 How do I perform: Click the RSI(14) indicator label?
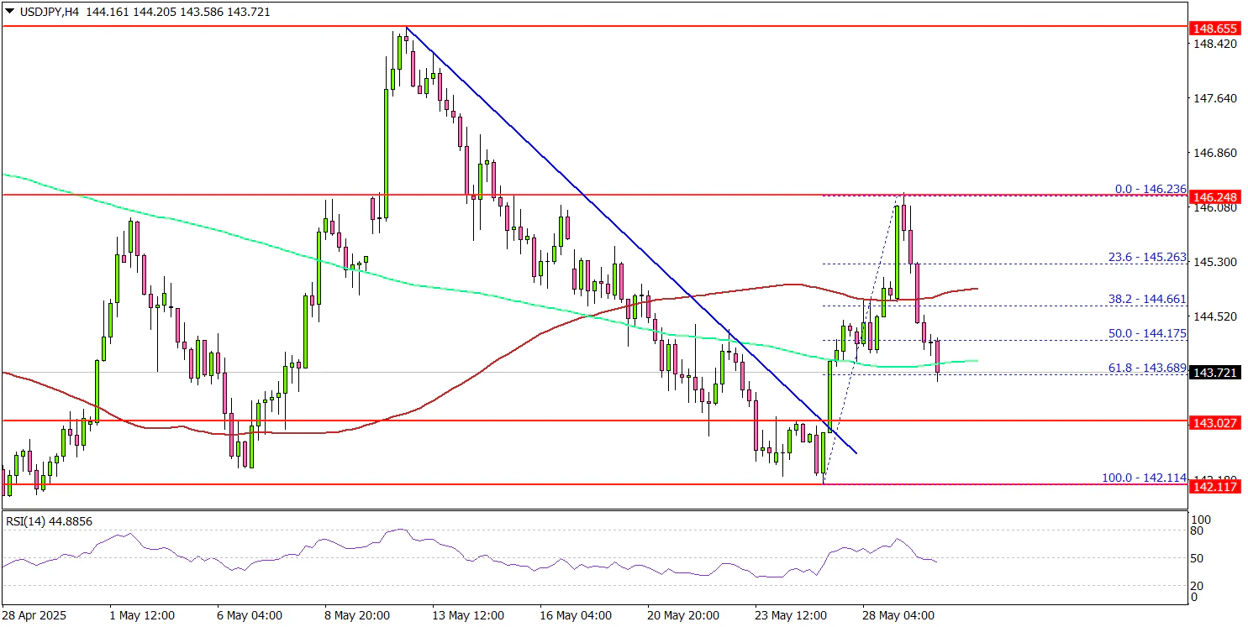tap(49, 521)
